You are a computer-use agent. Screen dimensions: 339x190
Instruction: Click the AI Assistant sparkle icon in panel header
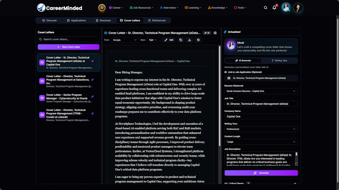[x=225, y=32]
